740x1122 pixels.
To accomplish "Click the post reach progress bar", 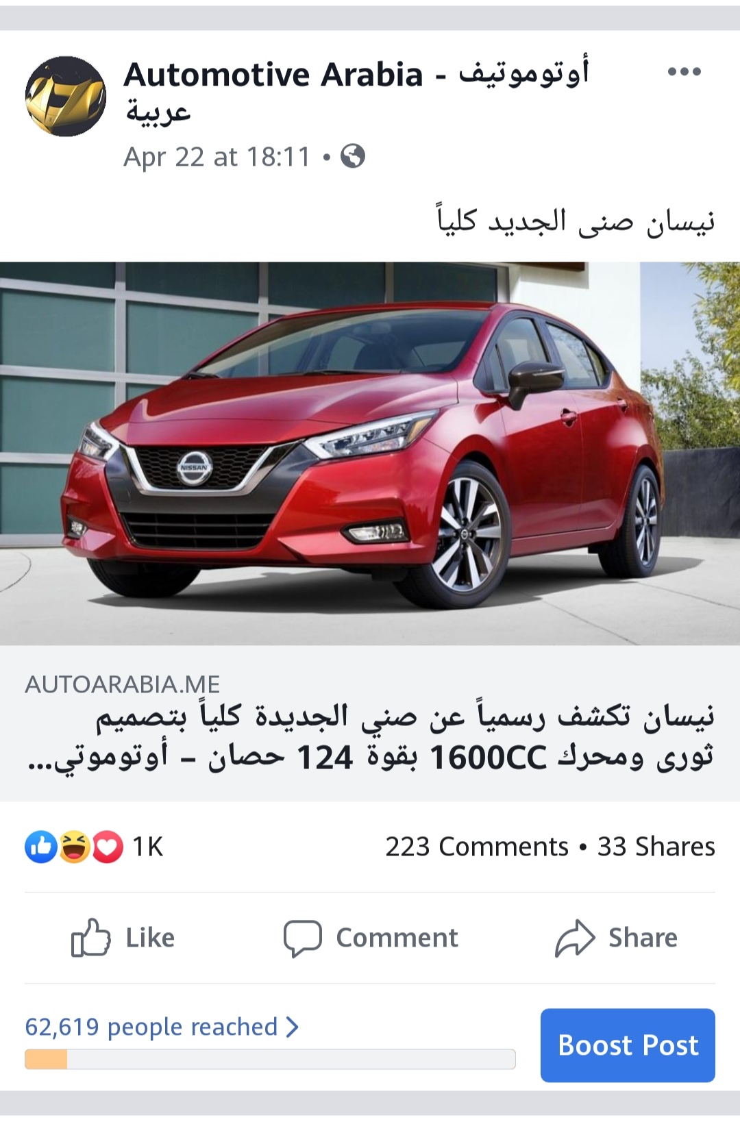I will pyautogui.click(x=270, y=1059).
